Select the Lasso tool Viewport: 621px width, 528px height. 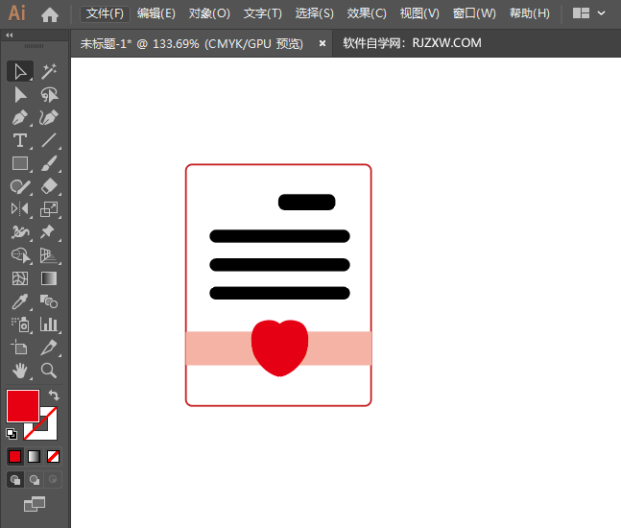pos(49,95)
